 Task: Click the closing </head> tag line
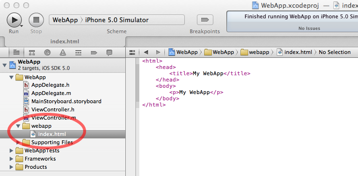tap(167, 80)
